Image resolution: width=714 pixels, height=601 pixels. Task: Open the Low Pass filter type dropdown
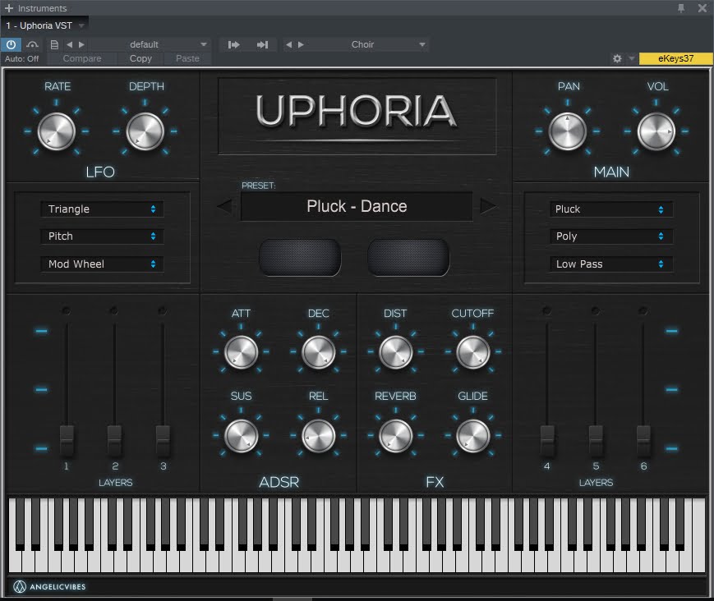(610, 264)
